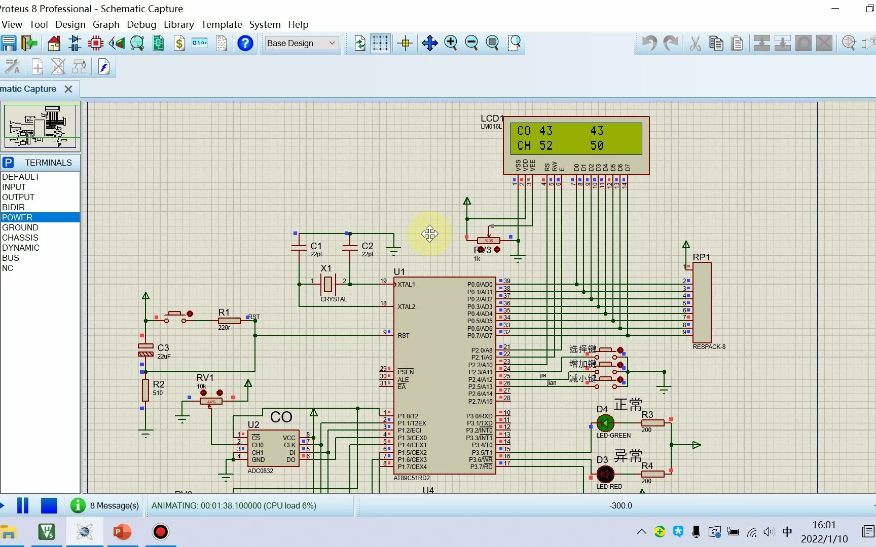Open the Gerber Viewer icon
This screenshot has width=876, height=547.
137,43
